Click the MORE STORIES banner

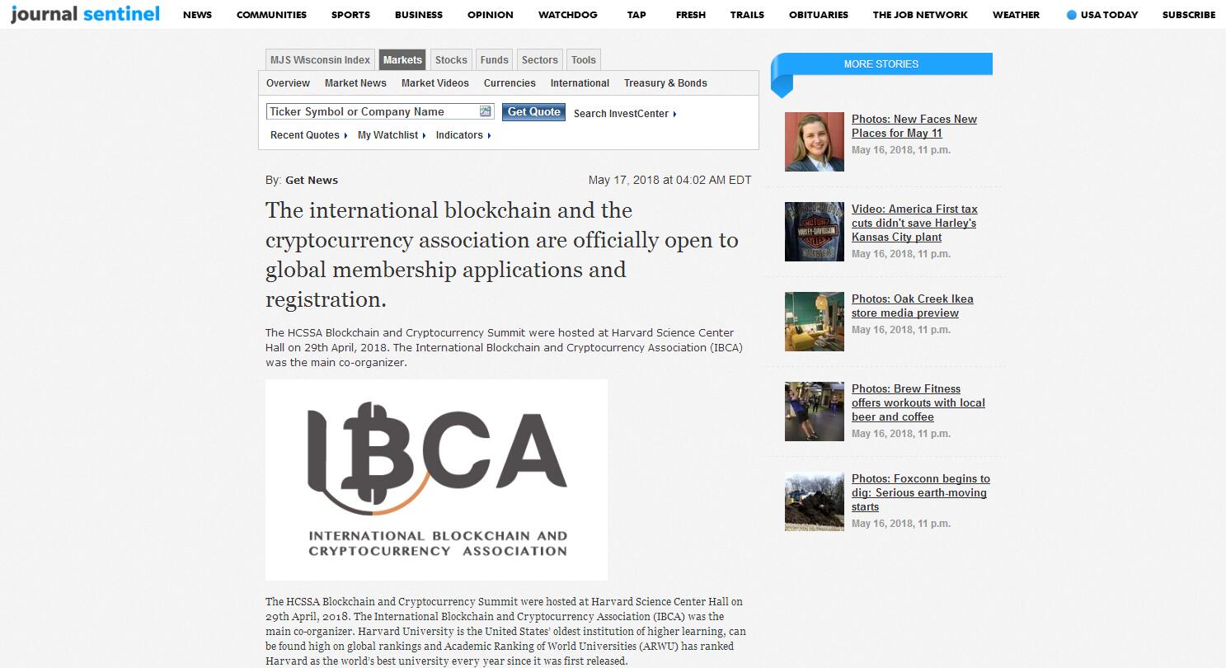881,64
